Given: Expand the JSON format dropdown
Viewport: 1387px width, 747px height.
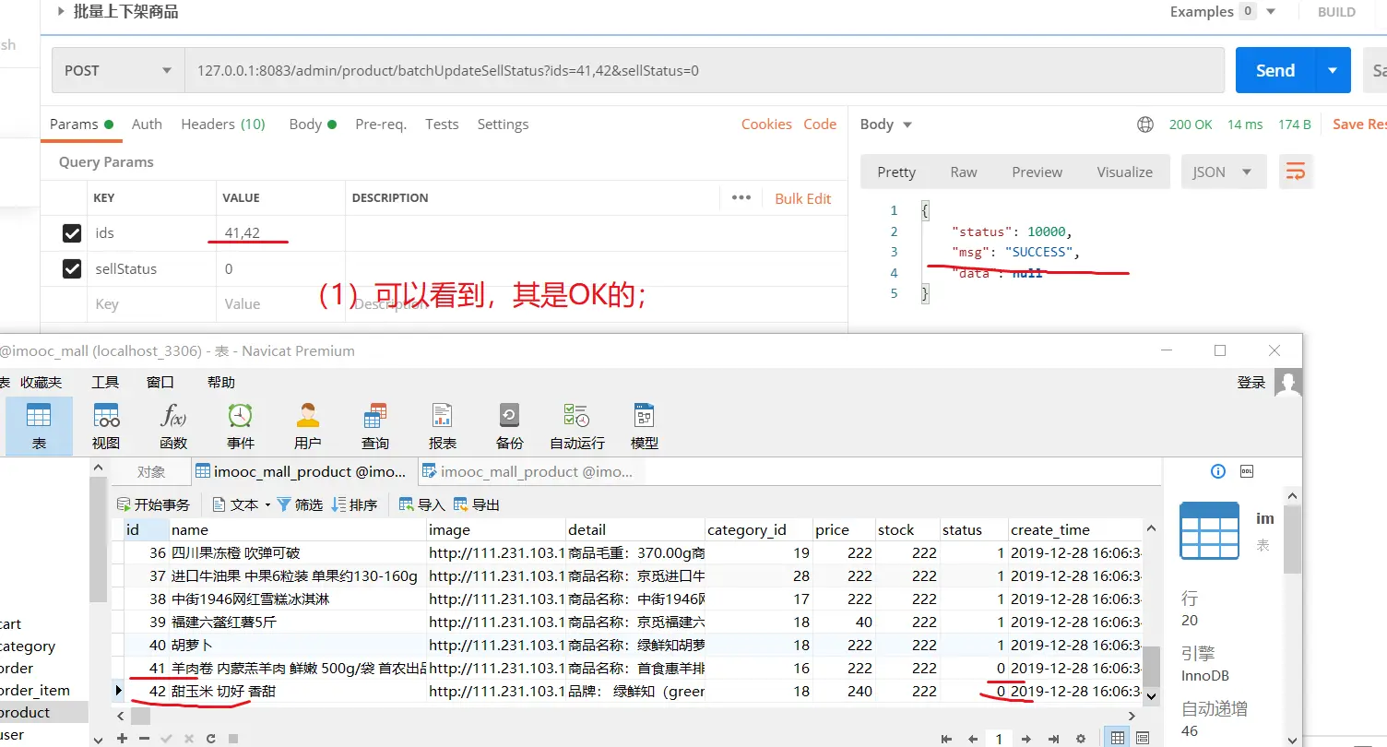Looking at the screenshot, I should [1221, 172].
